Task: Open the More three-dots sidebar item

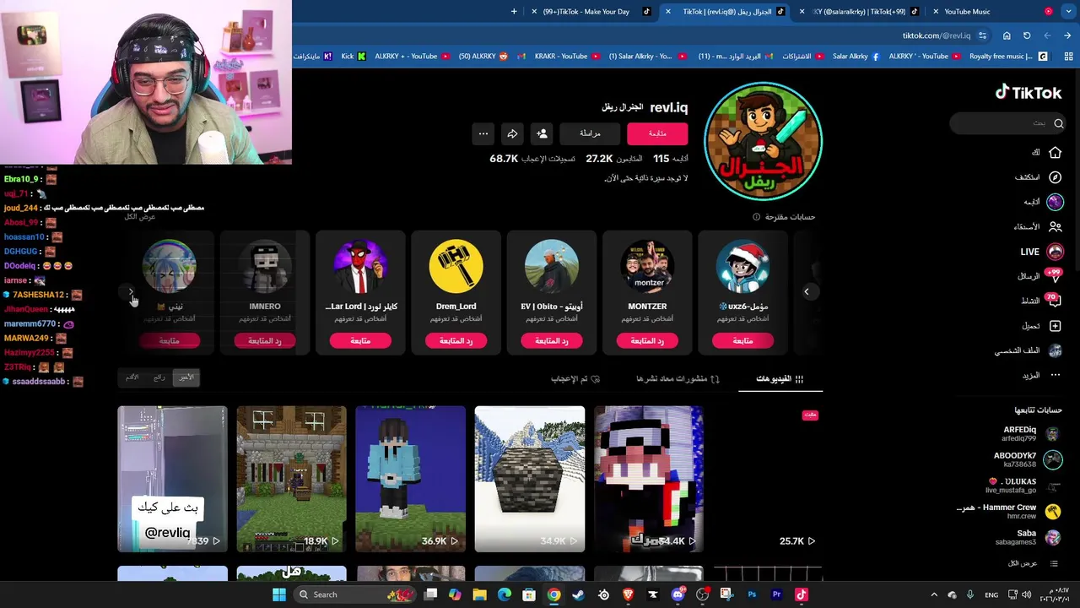Action: [x=1055, y=375]
